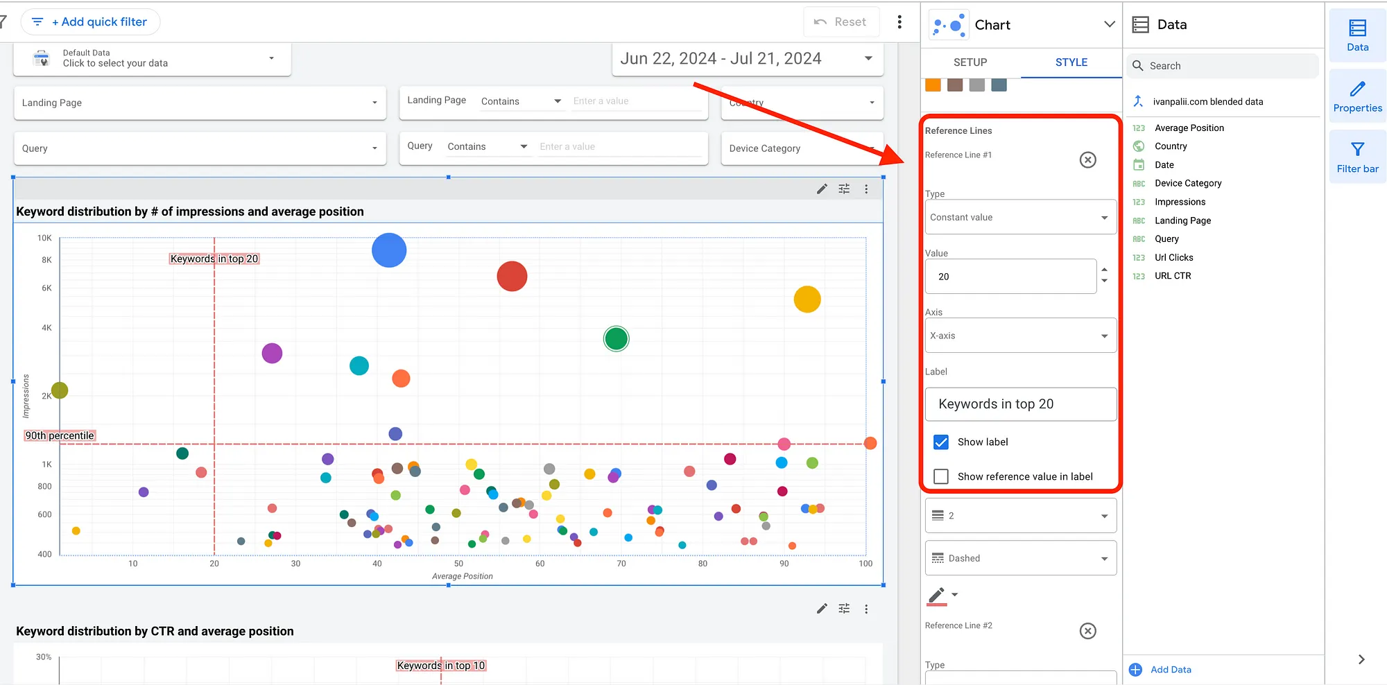Remove Reference Line #2
This screenshot has height=685, width=1387.
pos(1088,631)
